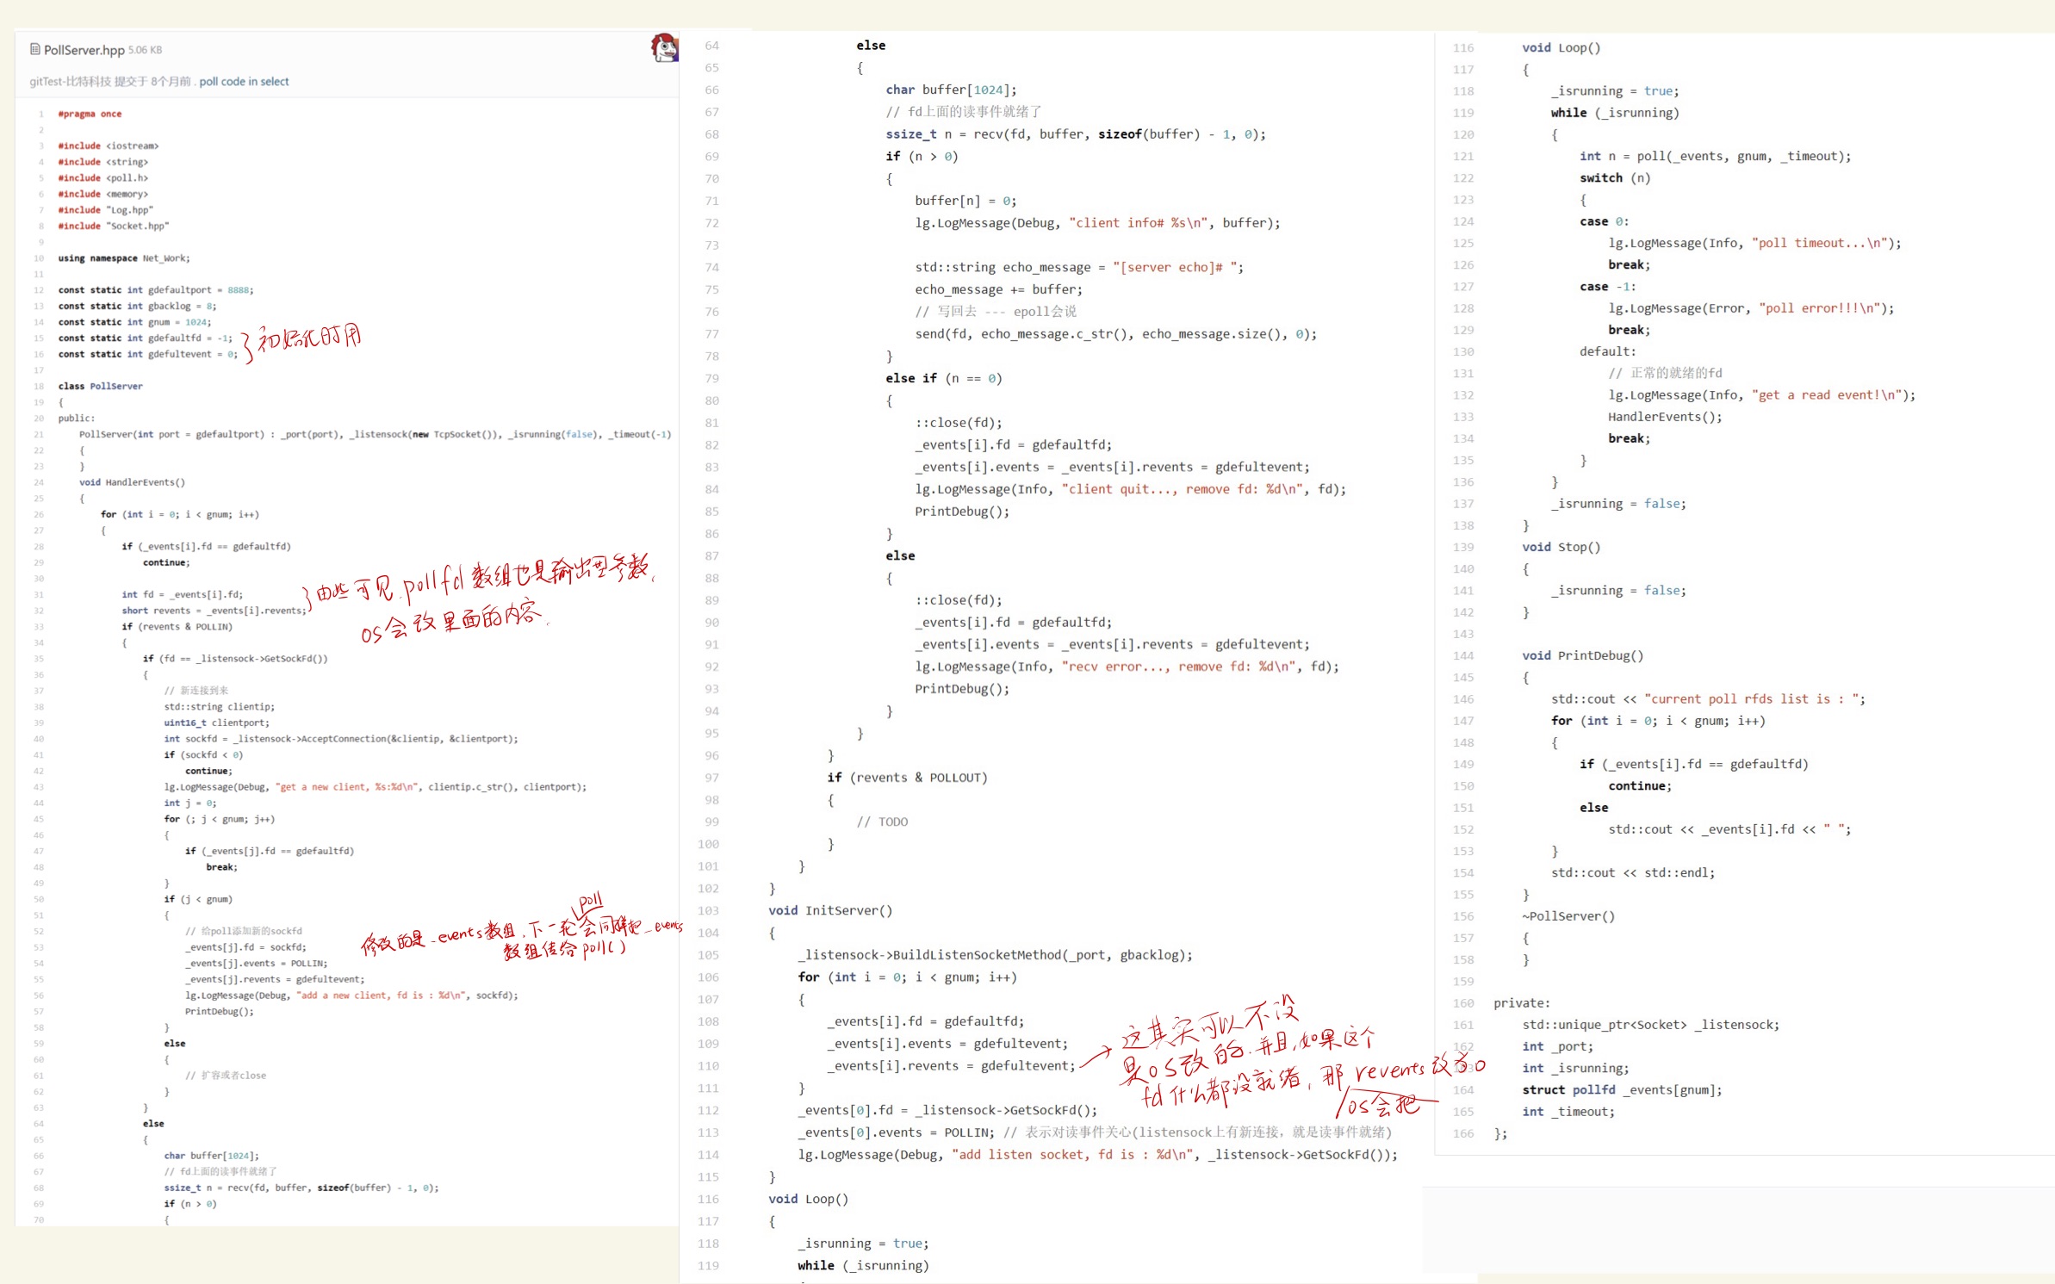
Task: Click line number 144 beside void PrintDebug()
Action: click(x=1463, y=655)
